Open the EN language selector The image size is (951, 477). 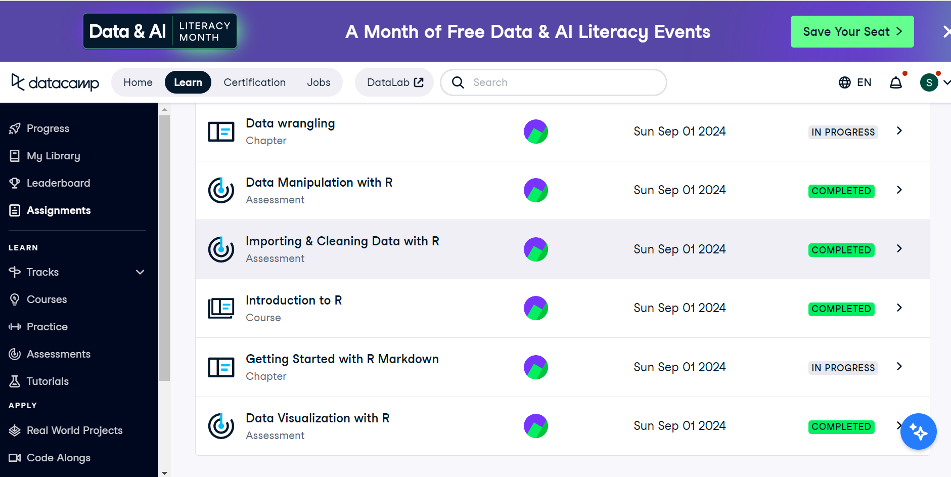tap(855, 82)
